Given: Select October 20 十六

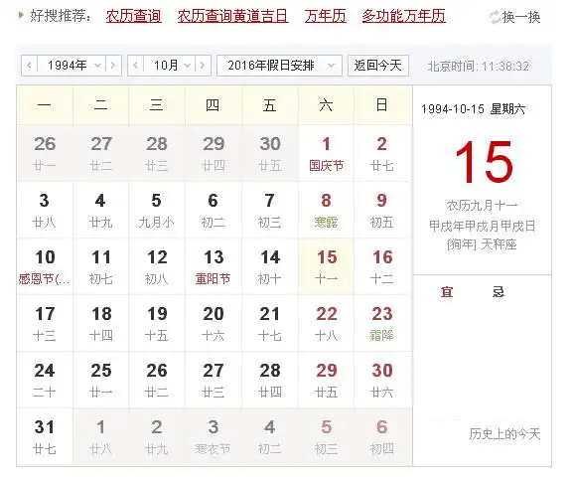Looking at the screenshot, I should 214,324.
